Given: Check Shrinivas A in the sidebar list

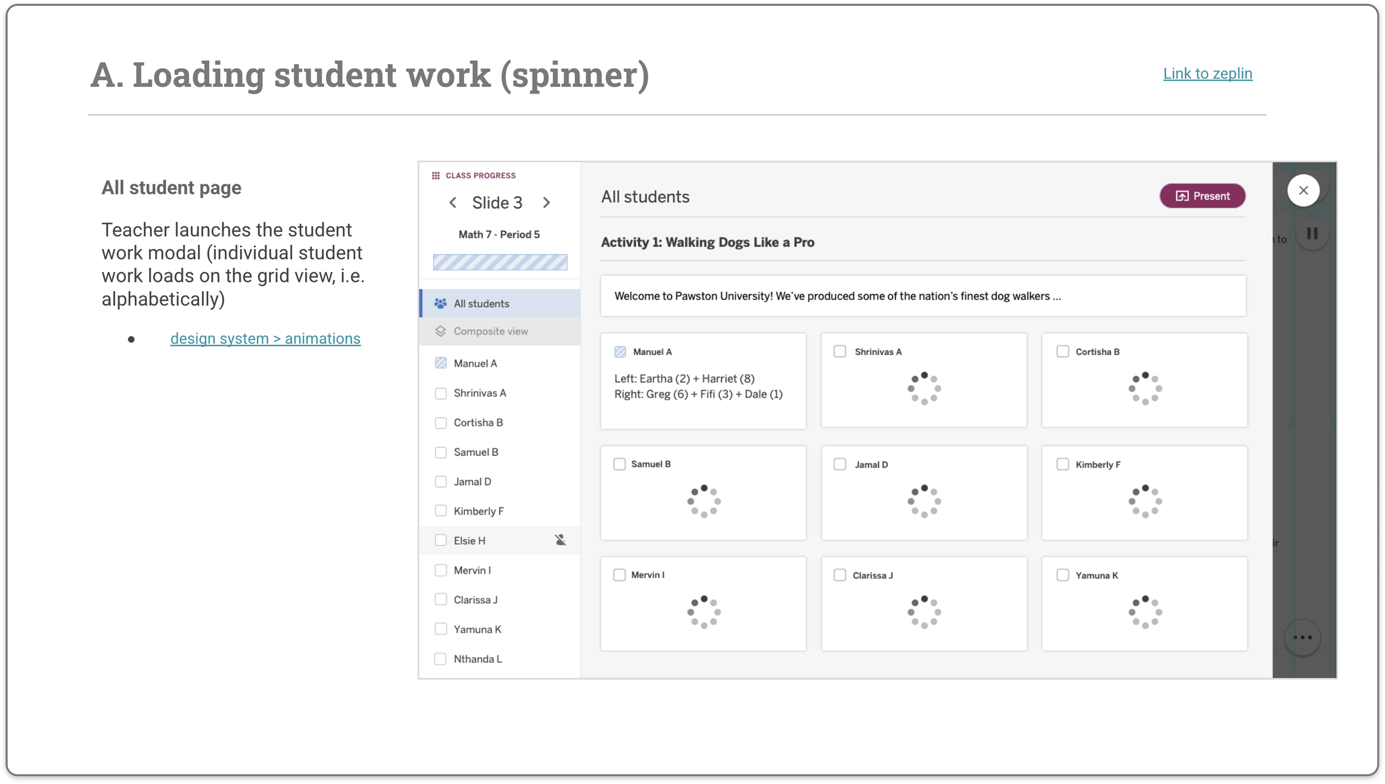Looking at the screenshot, I should pos(441,393).
